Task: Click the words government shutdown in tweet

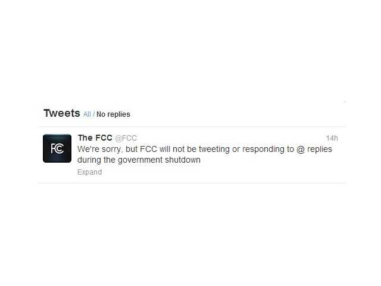Action: [159, 160]
